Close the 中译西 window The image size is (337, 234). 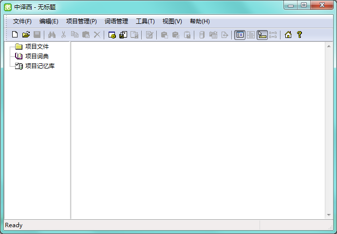[x=322, y=5]
